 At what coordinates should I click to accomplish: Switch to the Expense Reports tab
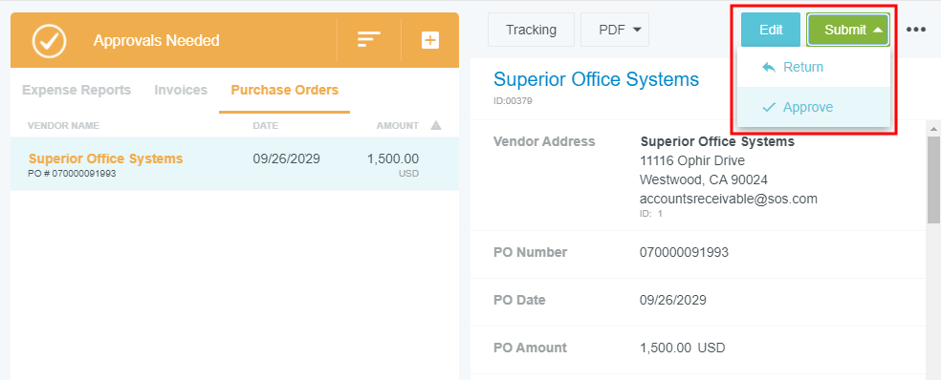(77, 91)
